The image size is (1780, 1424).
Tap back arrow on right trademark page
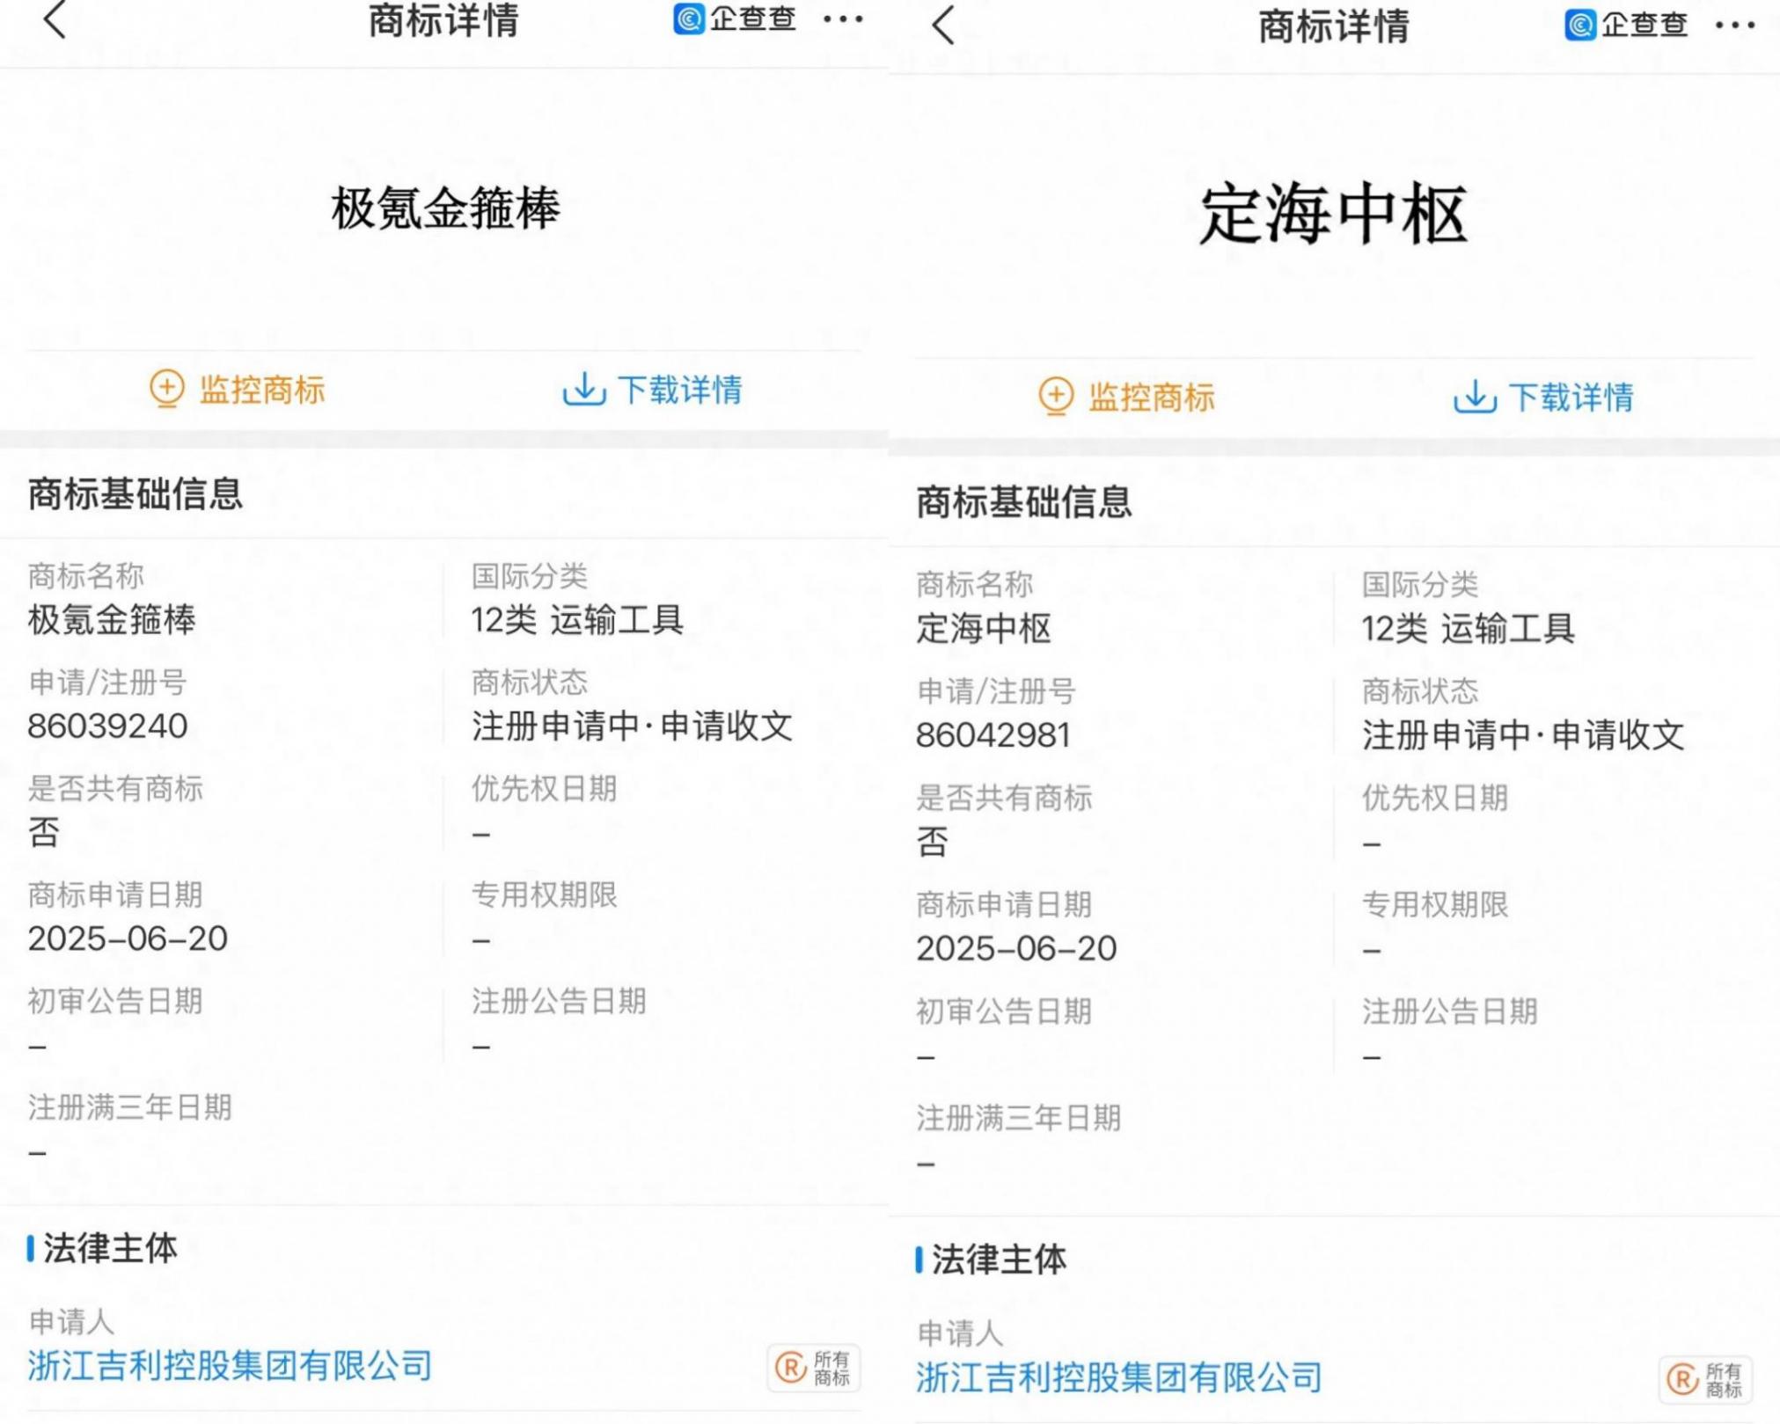coord(943,25)
